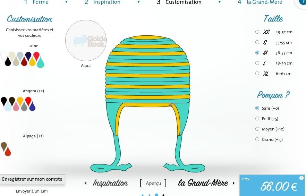Screen dimensions: 306x196
Task: Select the aqua Laine wool droplet
Action: 40,63
